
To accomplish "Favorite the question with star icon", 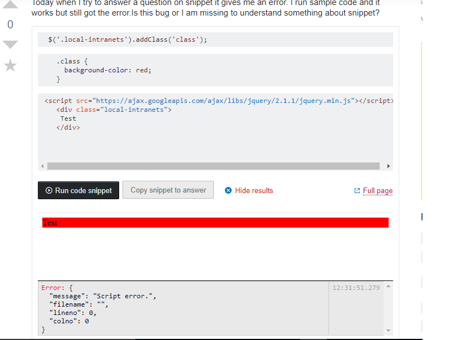I will 10,65.
